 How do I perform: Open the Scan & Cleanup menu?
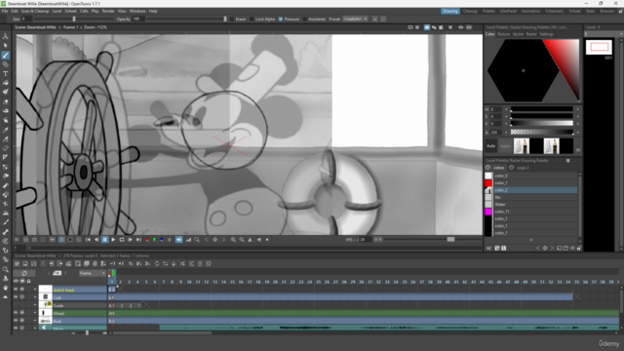click(35, 11)
